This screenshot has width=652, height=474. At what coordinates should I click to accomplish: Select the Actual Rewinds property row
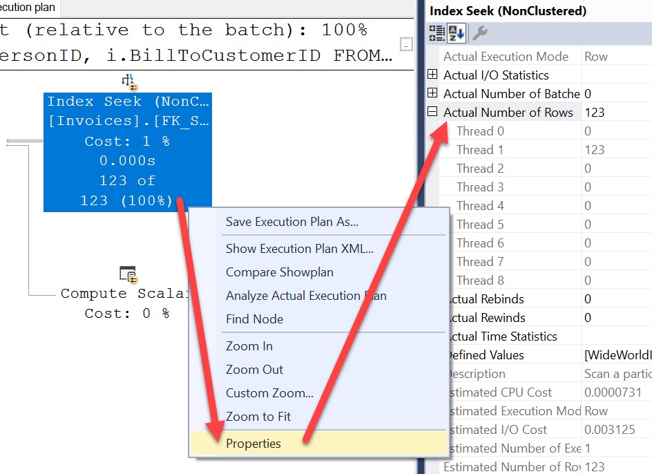pos(550,318)
